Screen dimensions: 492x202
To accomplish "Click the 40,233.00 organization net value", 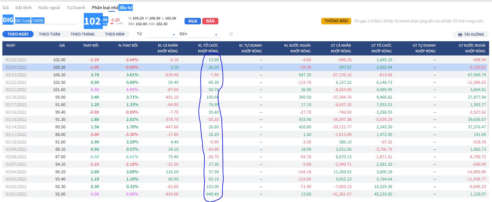I will [383, 194].
